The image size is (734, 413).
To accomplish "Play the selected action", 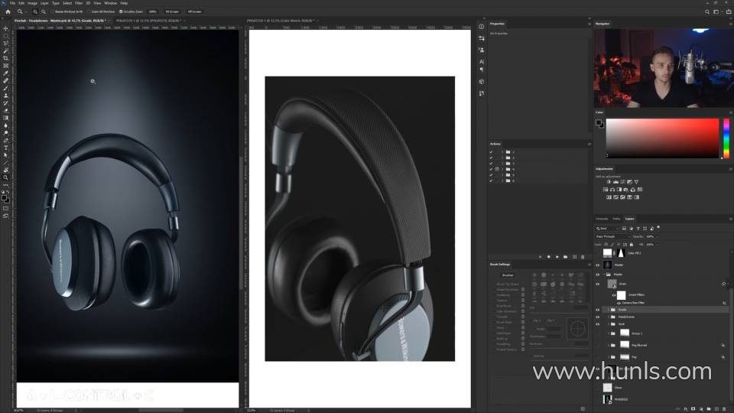I will 557,257.
